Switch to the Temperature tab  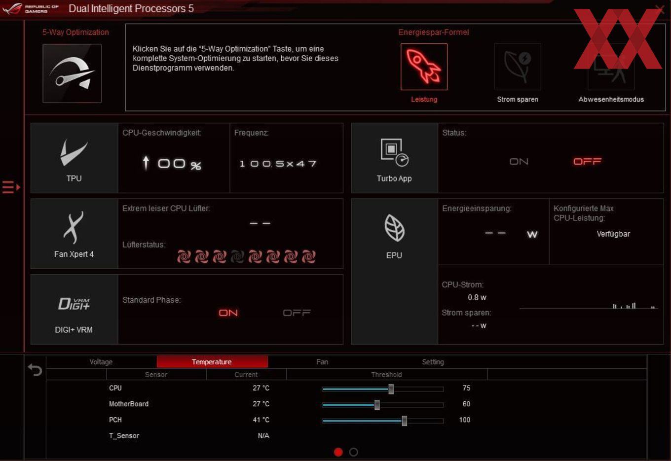[x=212, y=362]
